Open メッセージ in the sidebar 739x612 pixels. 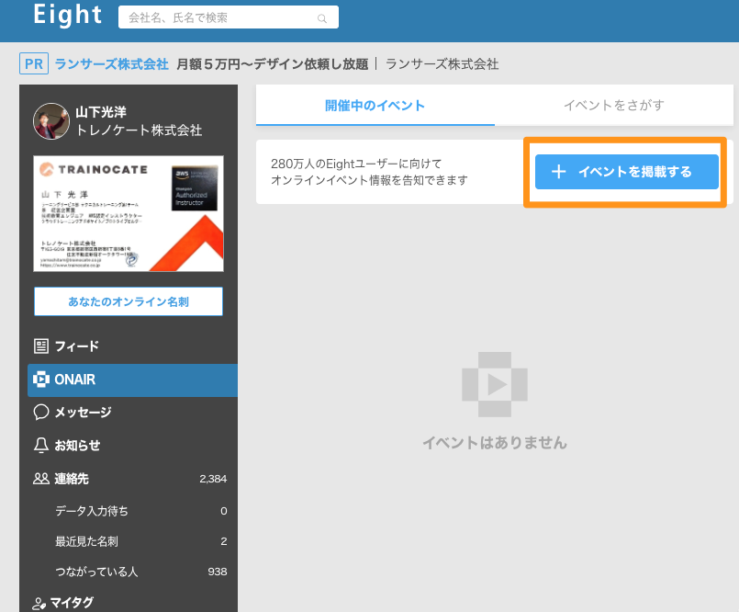click(132, 412)
